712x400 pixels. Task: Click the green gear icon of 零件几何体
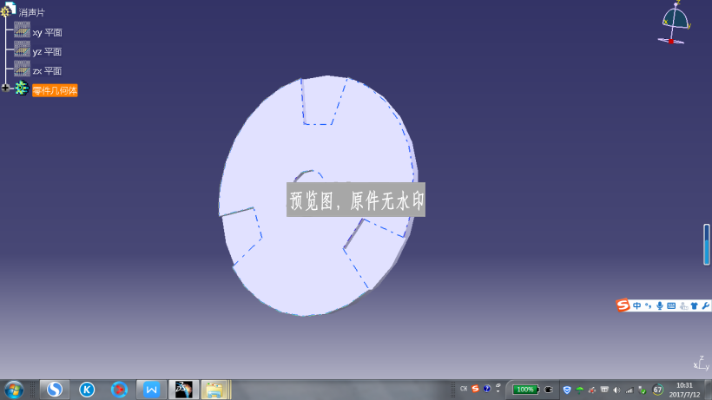22,88
